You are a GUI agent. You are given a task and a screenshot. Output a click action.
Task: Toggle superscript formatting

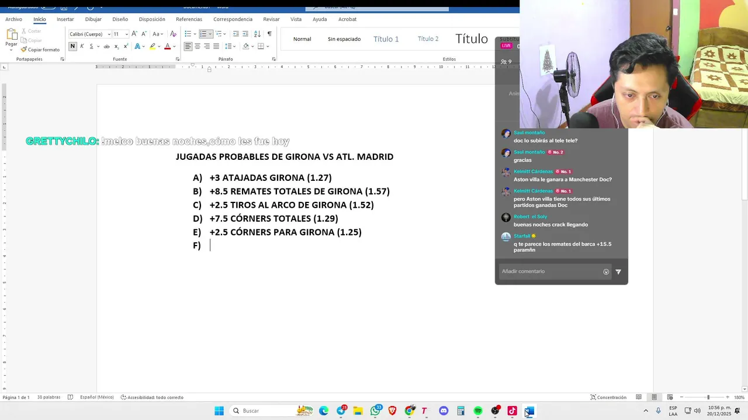coord(126,46)
